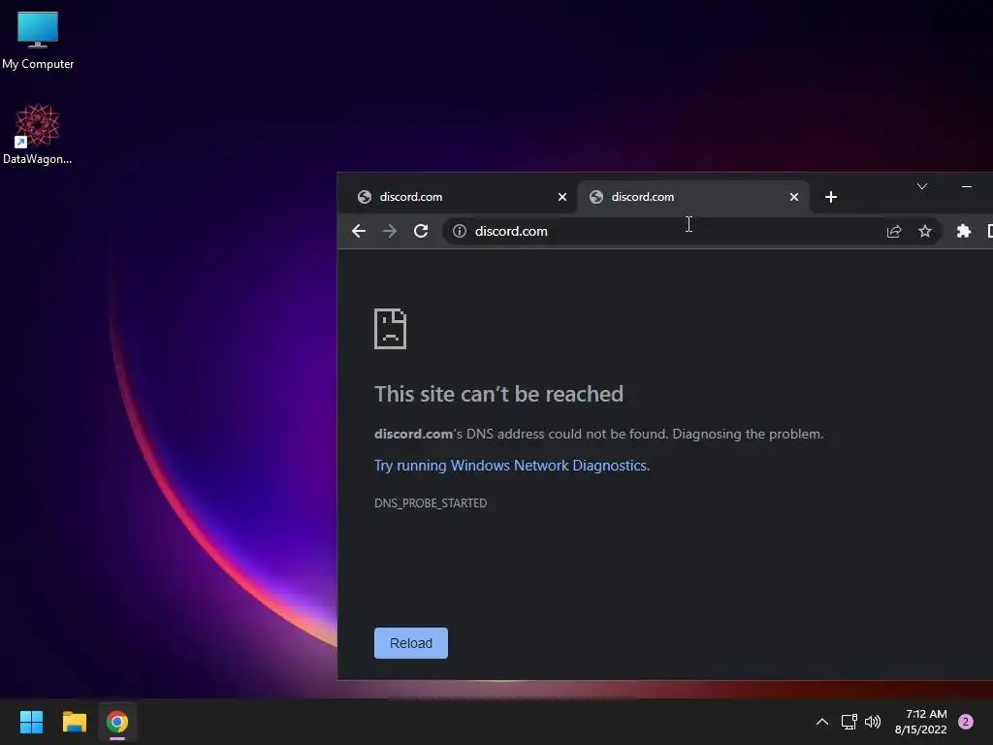Viewport: 993px width, 745px height.
Task: Click the DNS address error message text
Action: (x=599, y=434)
